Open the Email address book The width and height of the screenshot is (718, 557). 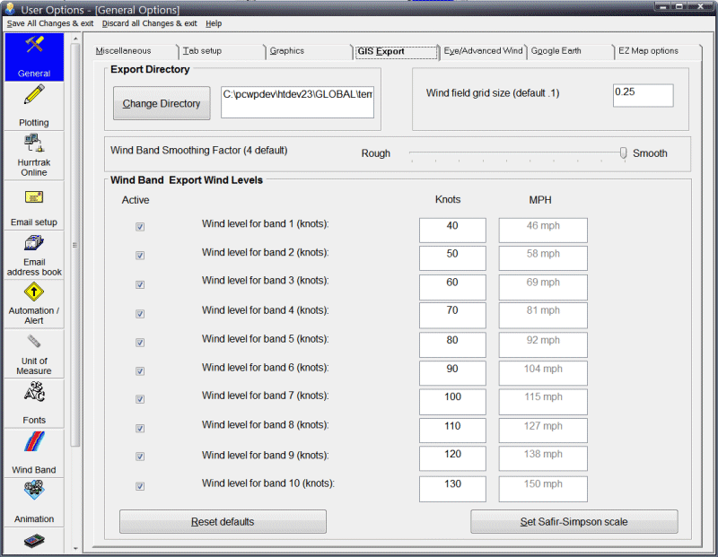coord(34,254)
